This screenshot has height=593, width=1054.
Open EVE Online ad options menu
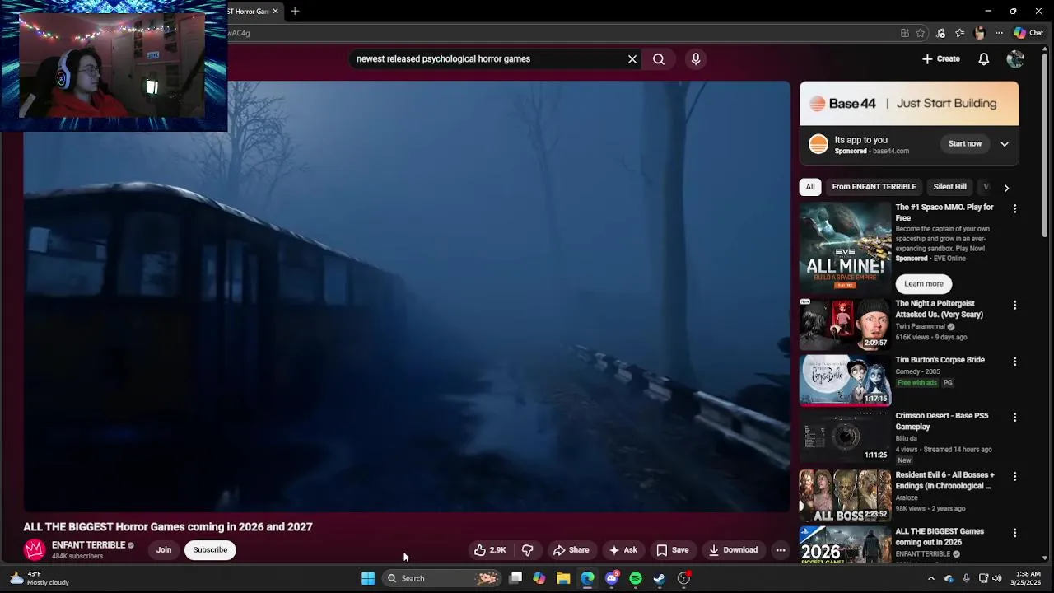click(1014, 209)
